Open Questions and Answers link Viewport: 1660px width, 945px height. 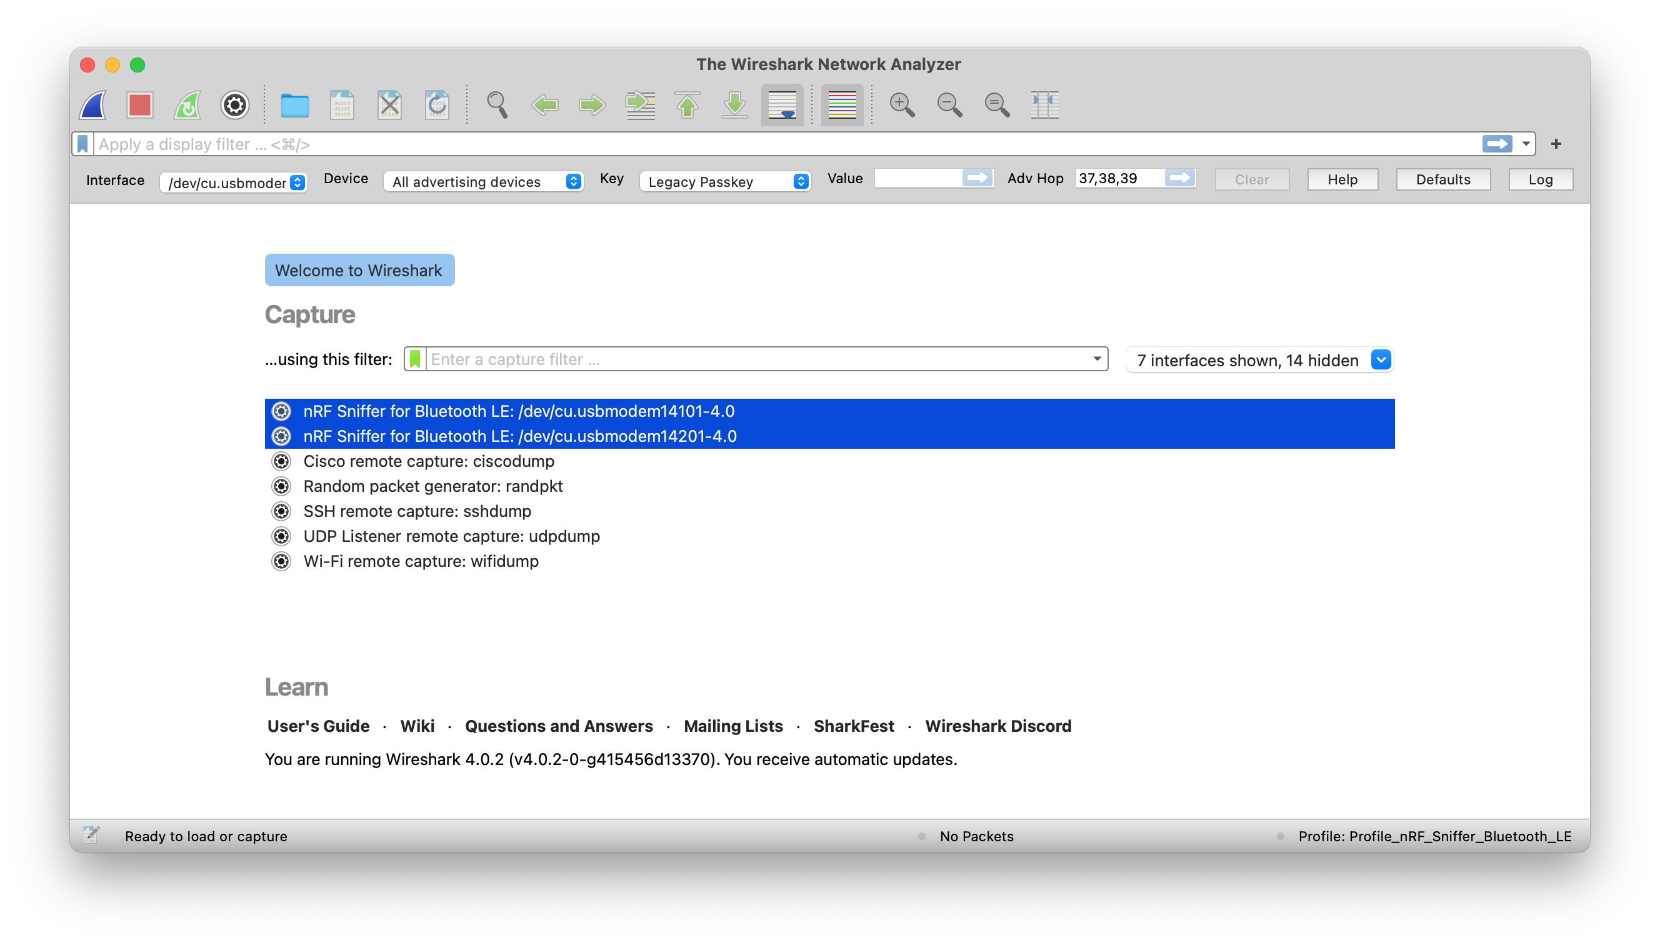(559, 726)
